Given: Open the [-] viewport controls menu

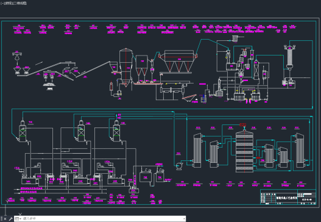Looking at the screenshot, I should [2, 3].
